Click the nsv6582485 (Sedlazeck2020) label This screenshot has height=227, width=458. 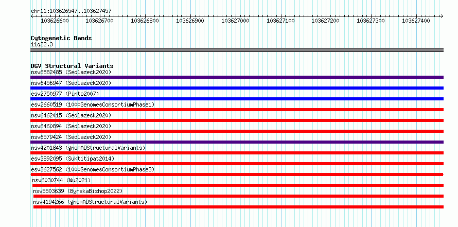[71, 72]
